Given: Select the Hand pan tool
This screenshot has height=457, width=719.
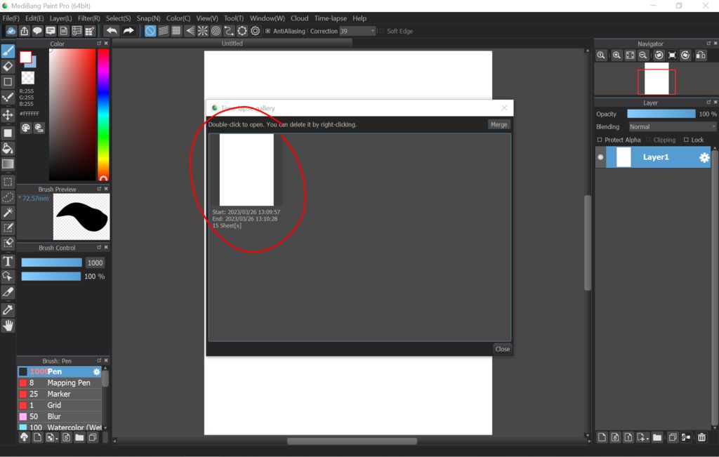Looking at the screenshot, I should pos(8,325).
